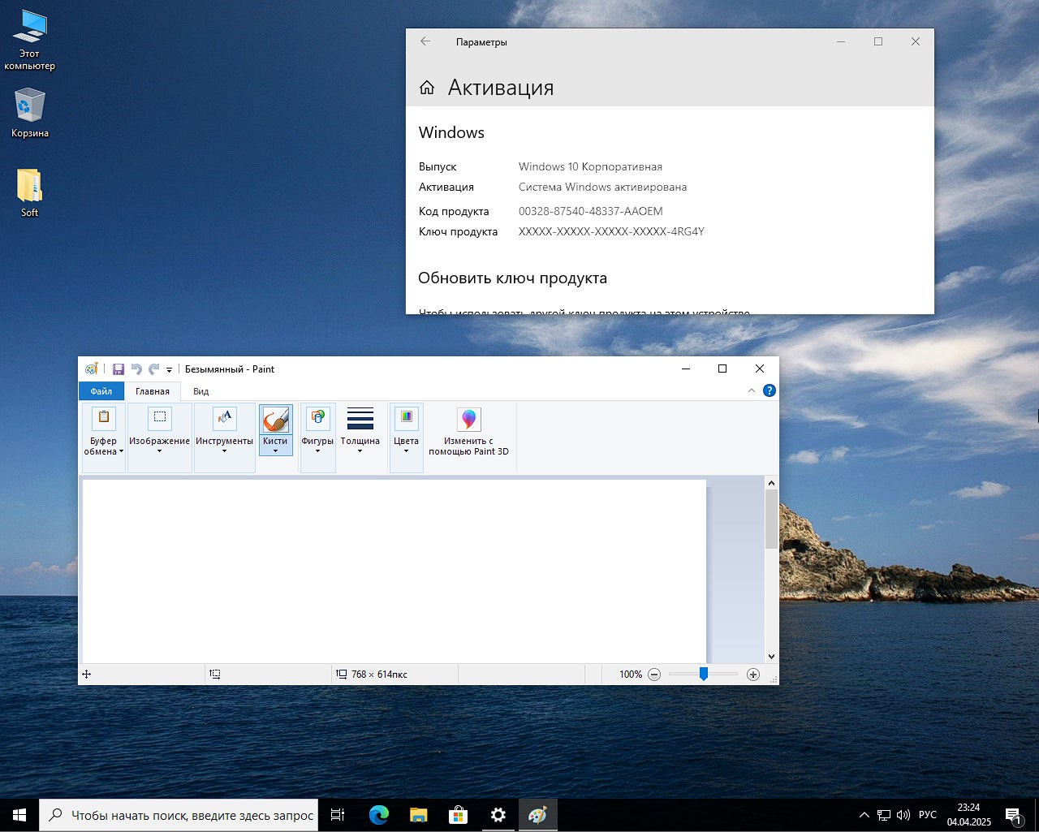Image resolution: width=1039 pixels, height=832 pixels.
Task: Switch to the View (Вид) ribbon tab
Action: tap(200, 391)
